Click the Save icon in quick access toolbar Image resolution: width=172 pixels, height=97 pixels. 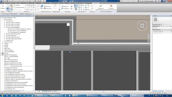pyautogui.click(x=7, y=1)
